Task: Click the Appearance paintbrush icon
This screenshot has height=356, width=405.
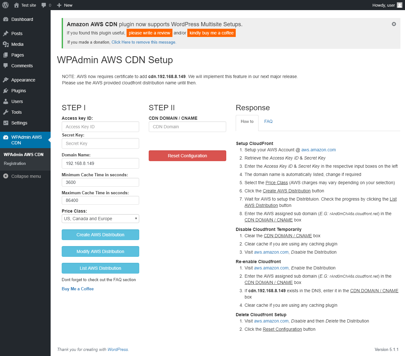Action: coord(6,80)
